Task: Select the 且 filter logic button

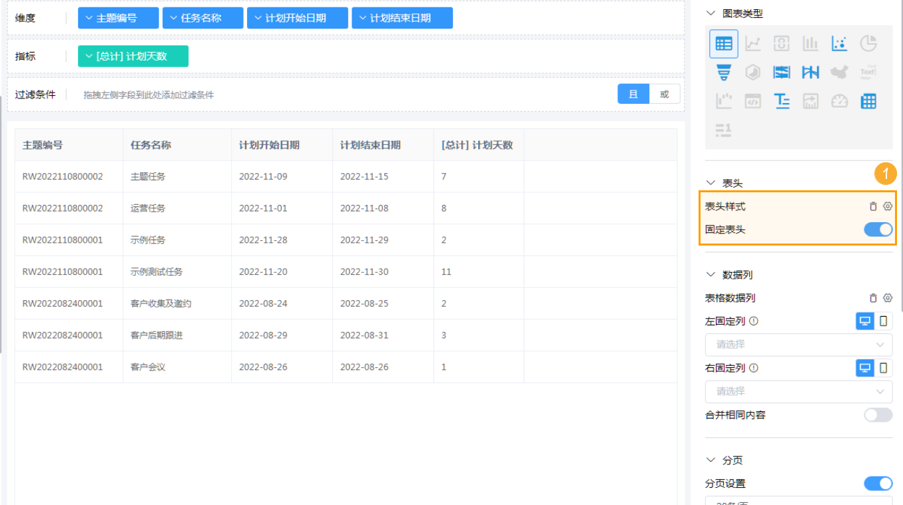Action: pyautogui.click(x=633, y=94)
